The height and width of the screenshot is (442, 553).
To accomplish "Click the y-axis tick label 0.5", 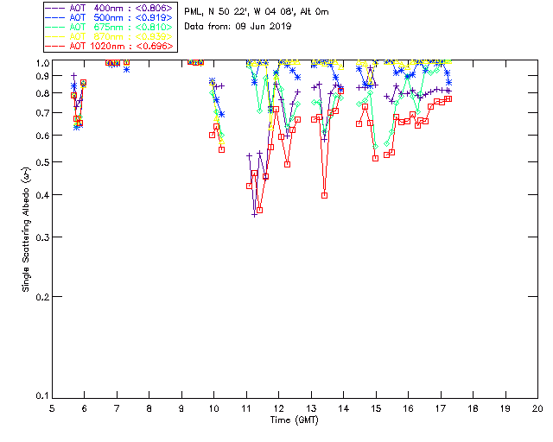I will (x=39, y=162).
